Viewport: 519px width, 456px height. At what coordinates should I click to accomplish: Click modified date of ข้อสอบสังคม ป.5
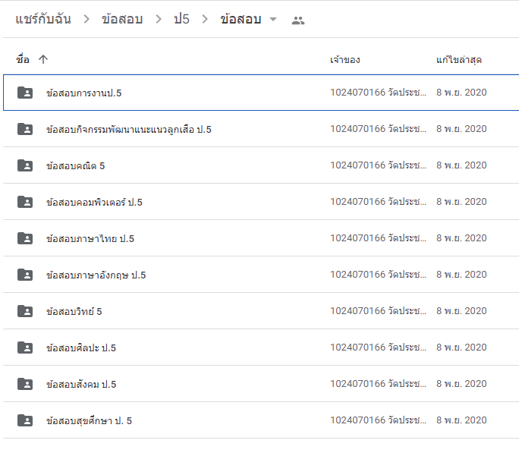pyautogui.click(x=461, y=384)
